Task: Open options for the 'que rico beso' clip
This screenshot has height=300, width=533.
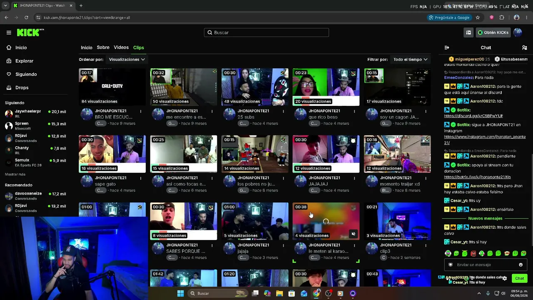Action: tap(354, 111)
